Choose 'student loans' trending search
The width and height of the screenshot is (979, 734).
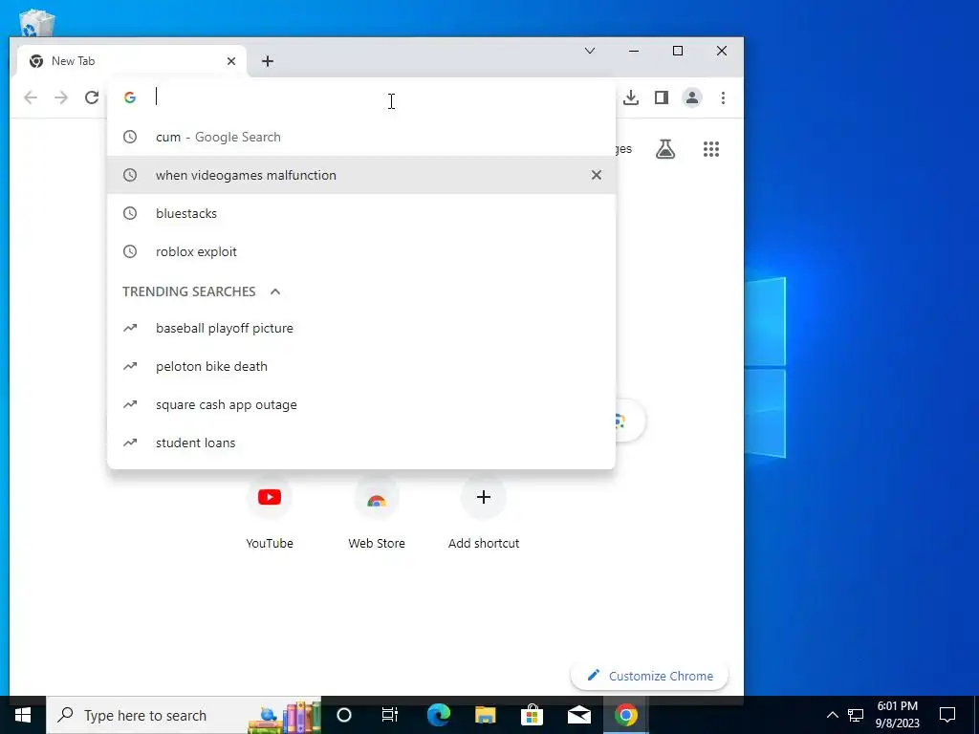[x=360, y=443]
